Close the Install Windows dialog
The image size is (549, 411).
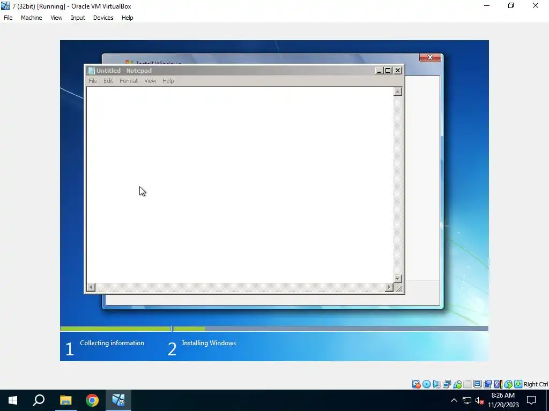[430, 57]
